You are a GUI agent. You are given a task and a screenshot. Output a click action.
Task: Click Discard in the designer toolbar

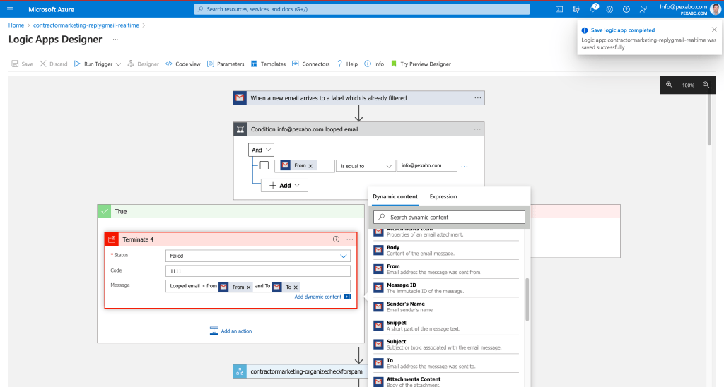tap(54, 64)
